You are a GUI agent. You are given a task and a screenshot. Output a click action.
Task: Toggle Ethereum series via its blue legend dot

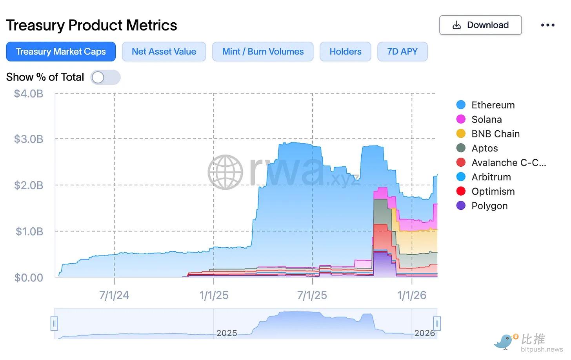click(461, 105)
